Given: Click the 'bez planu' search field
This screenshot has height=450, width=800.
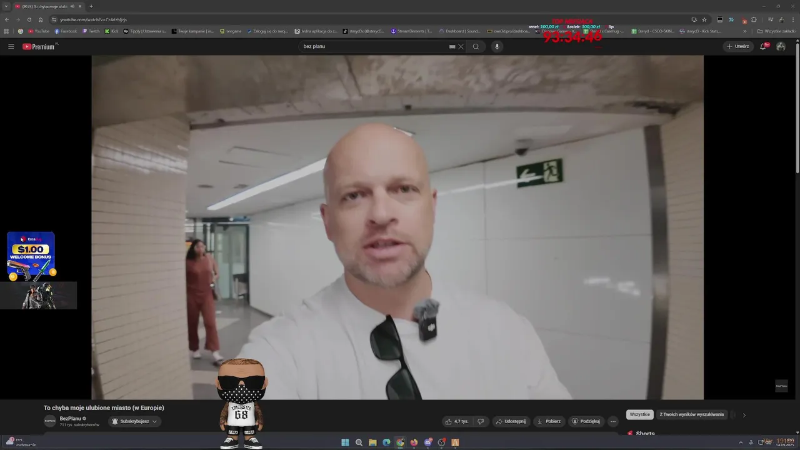Looking at the screenshot, I should coord(375,46).
